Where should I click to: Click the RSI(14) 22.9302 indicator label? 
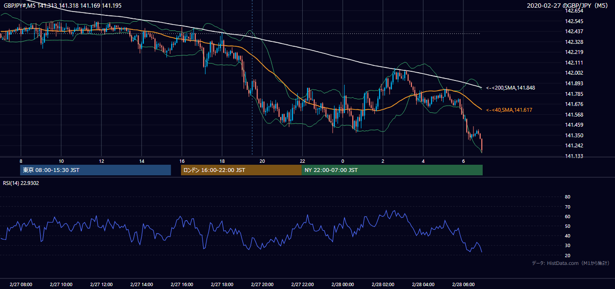point(21,183)
